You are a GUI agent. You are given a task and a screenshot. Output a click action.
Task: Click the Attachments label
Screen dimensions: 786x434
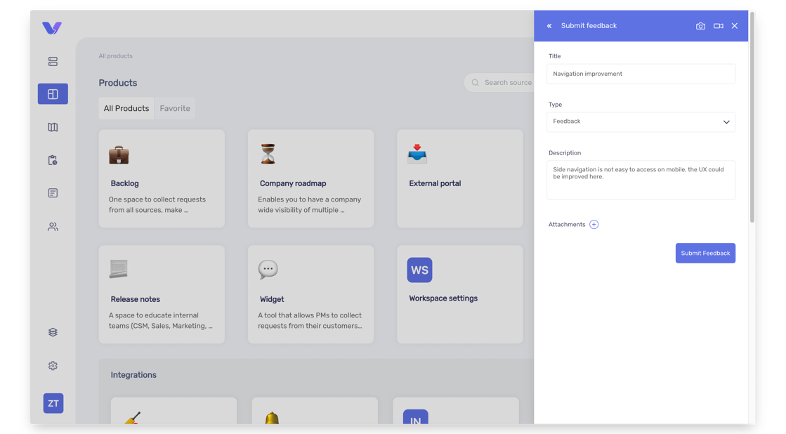coord(567,225)
